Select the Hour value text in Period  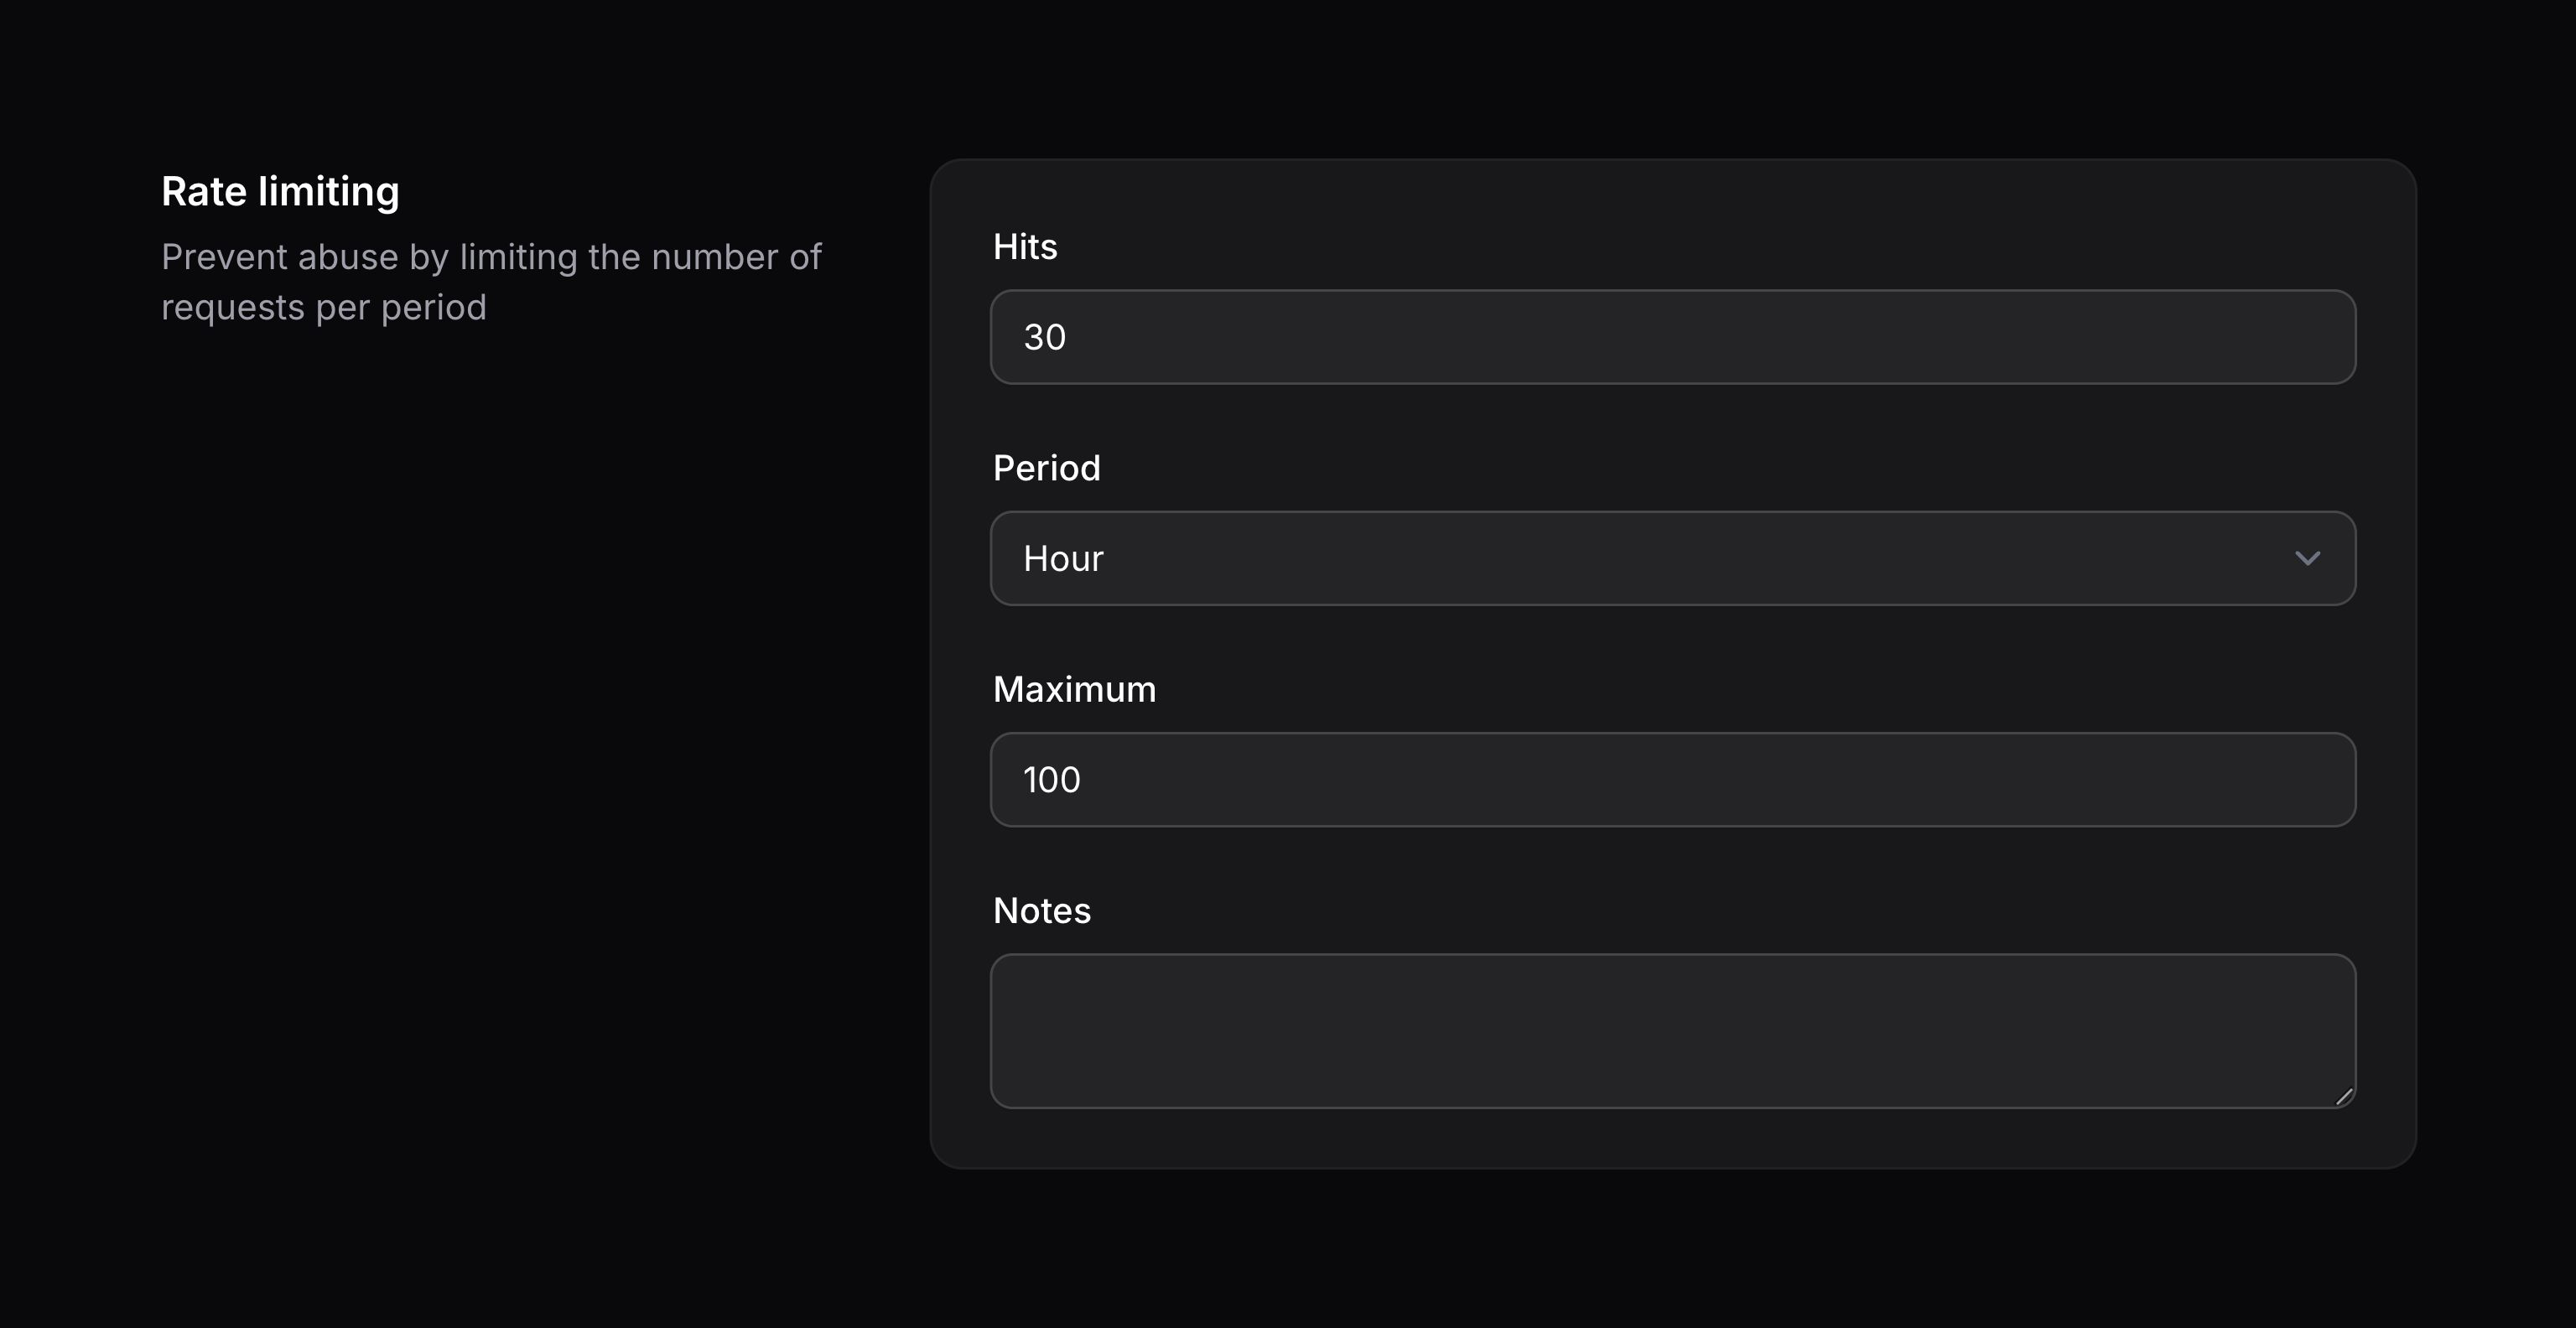click(1063, 558)
